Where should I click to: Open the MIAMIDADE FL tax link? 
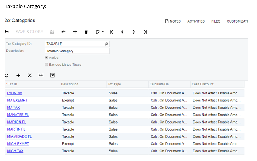click(20, 136)
